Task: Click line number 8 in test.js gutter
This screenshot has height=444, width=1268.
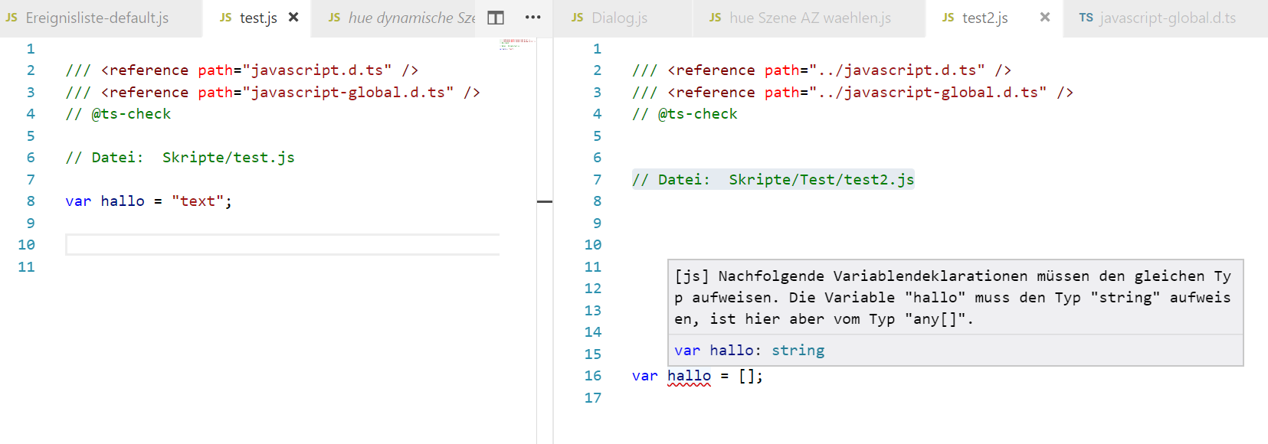Action: [x=31, y=201]
